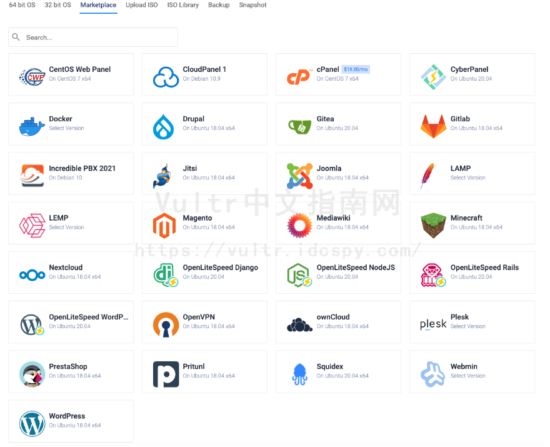
Task: Click 'Select Version' under Webmin
Action: pyautogui.click(x=468, y=376)
